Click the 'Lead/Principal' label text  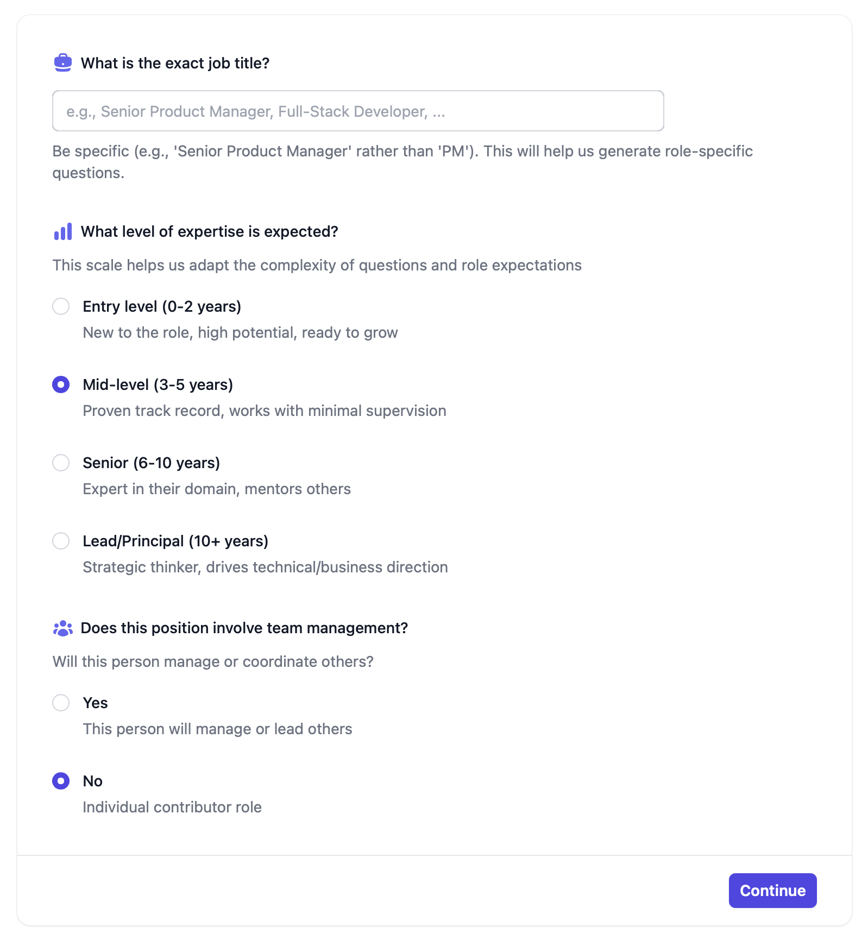point(175,541)
